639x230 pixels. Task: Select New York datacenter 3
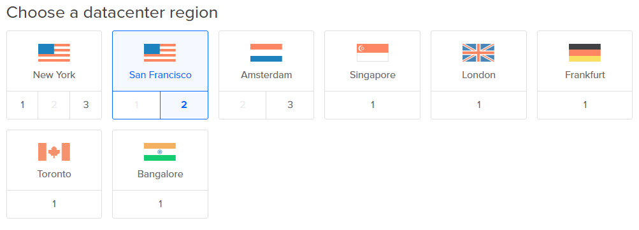[x=85, y=105]
